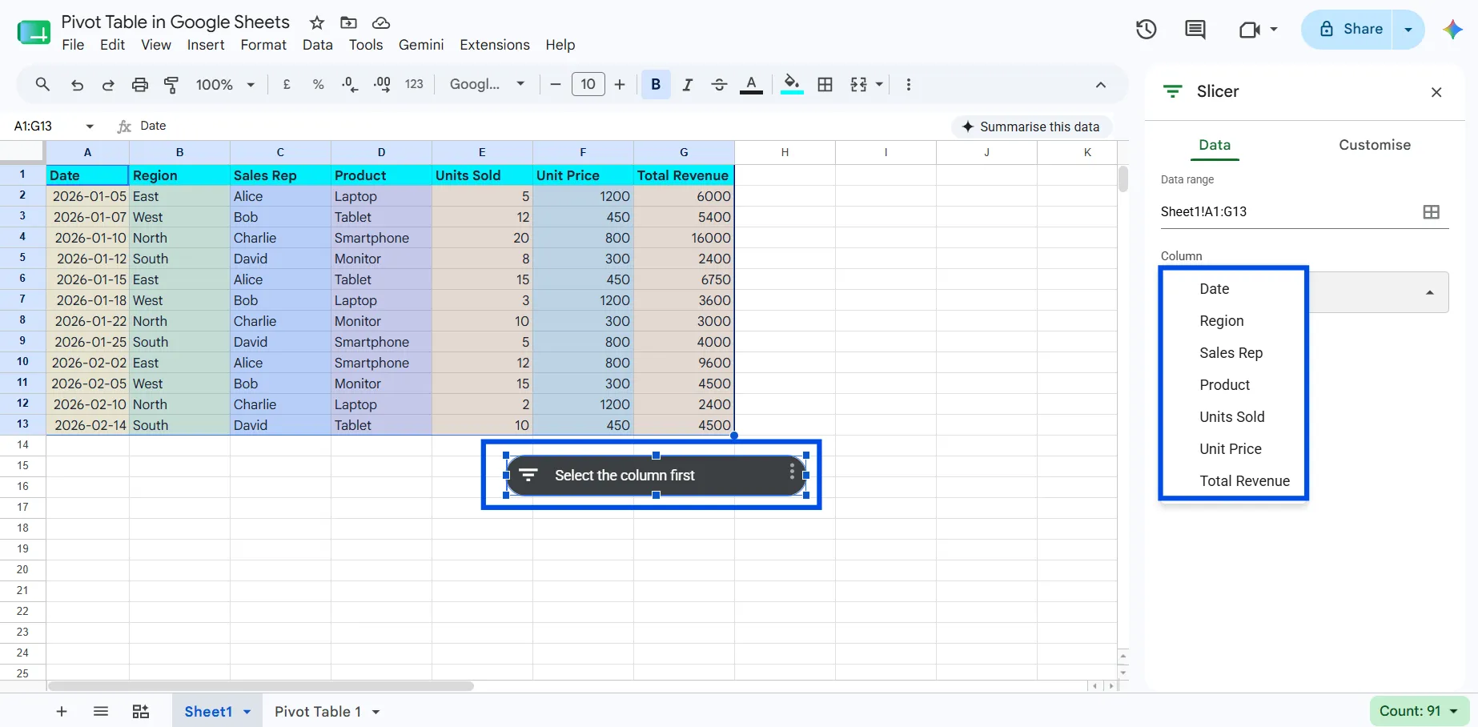This screenshot has height=727, width=1478.
Task: Expand the font family dropdown
Action: pos(487,84)
